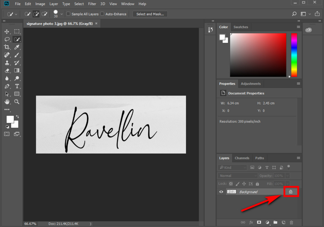Switch to the Channels tab
Viewport: 324px width, 227px height.
242,158
